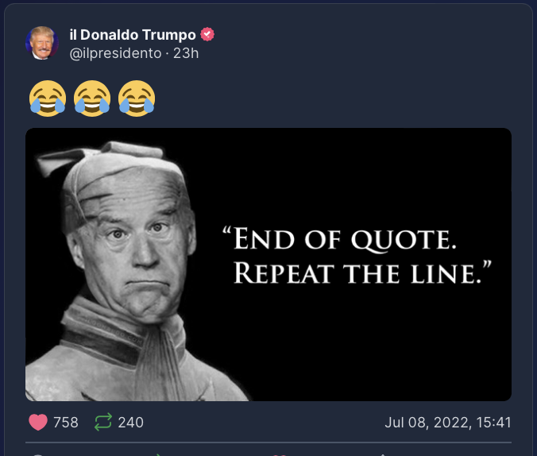The height and width of the screenshot is (456, 537).
Task: Click the first laughing-crying emoji
Action: 48,99
